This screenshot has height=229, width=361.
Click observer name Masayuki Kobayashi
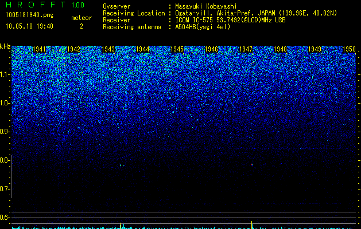(205, 6)
